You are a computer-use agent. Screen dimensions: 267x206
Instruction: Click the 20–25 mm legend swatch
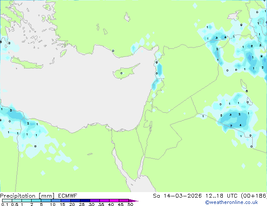point(75,201)
